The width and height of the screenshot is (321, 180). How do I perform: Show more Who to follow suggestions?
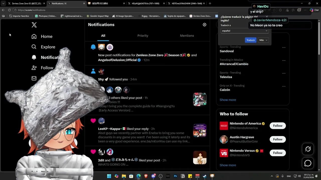228,165
